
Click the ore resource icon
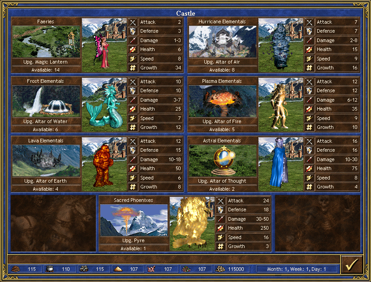pos(84,269)
